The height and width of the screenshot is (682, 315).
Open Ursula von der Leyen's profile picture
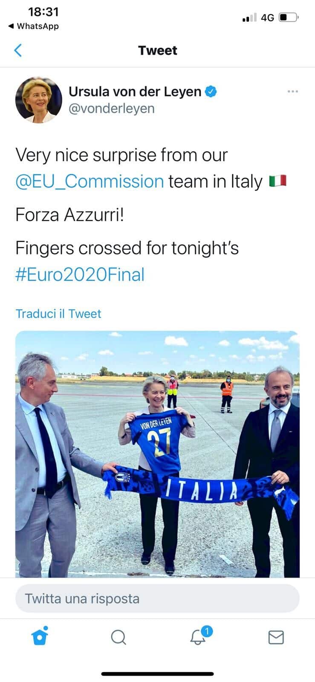[39, 100]
